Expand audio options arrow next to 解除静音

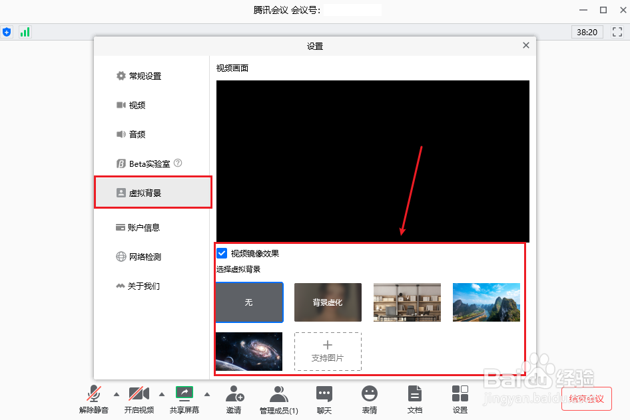[117, 394]
